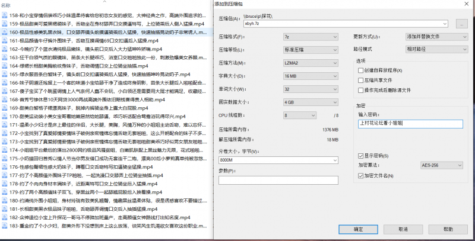Select the mp4 icon of file 175

click(5, 159)
